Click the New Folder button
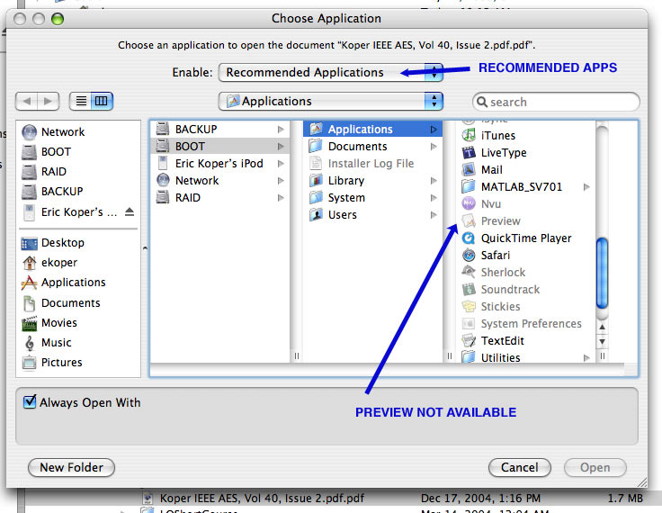The height and width of the screenshot is (513, 662). coord(71,467)
